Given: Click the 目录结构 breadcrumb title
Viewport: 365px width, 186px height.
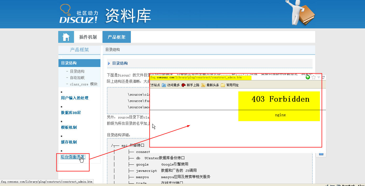Looking at the screenshot, I should click(113, 49).
